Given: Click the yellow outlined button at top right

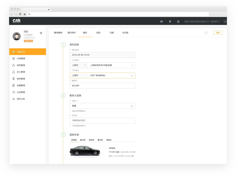Looking at the screenshot, I should click(x=218, y=32).
